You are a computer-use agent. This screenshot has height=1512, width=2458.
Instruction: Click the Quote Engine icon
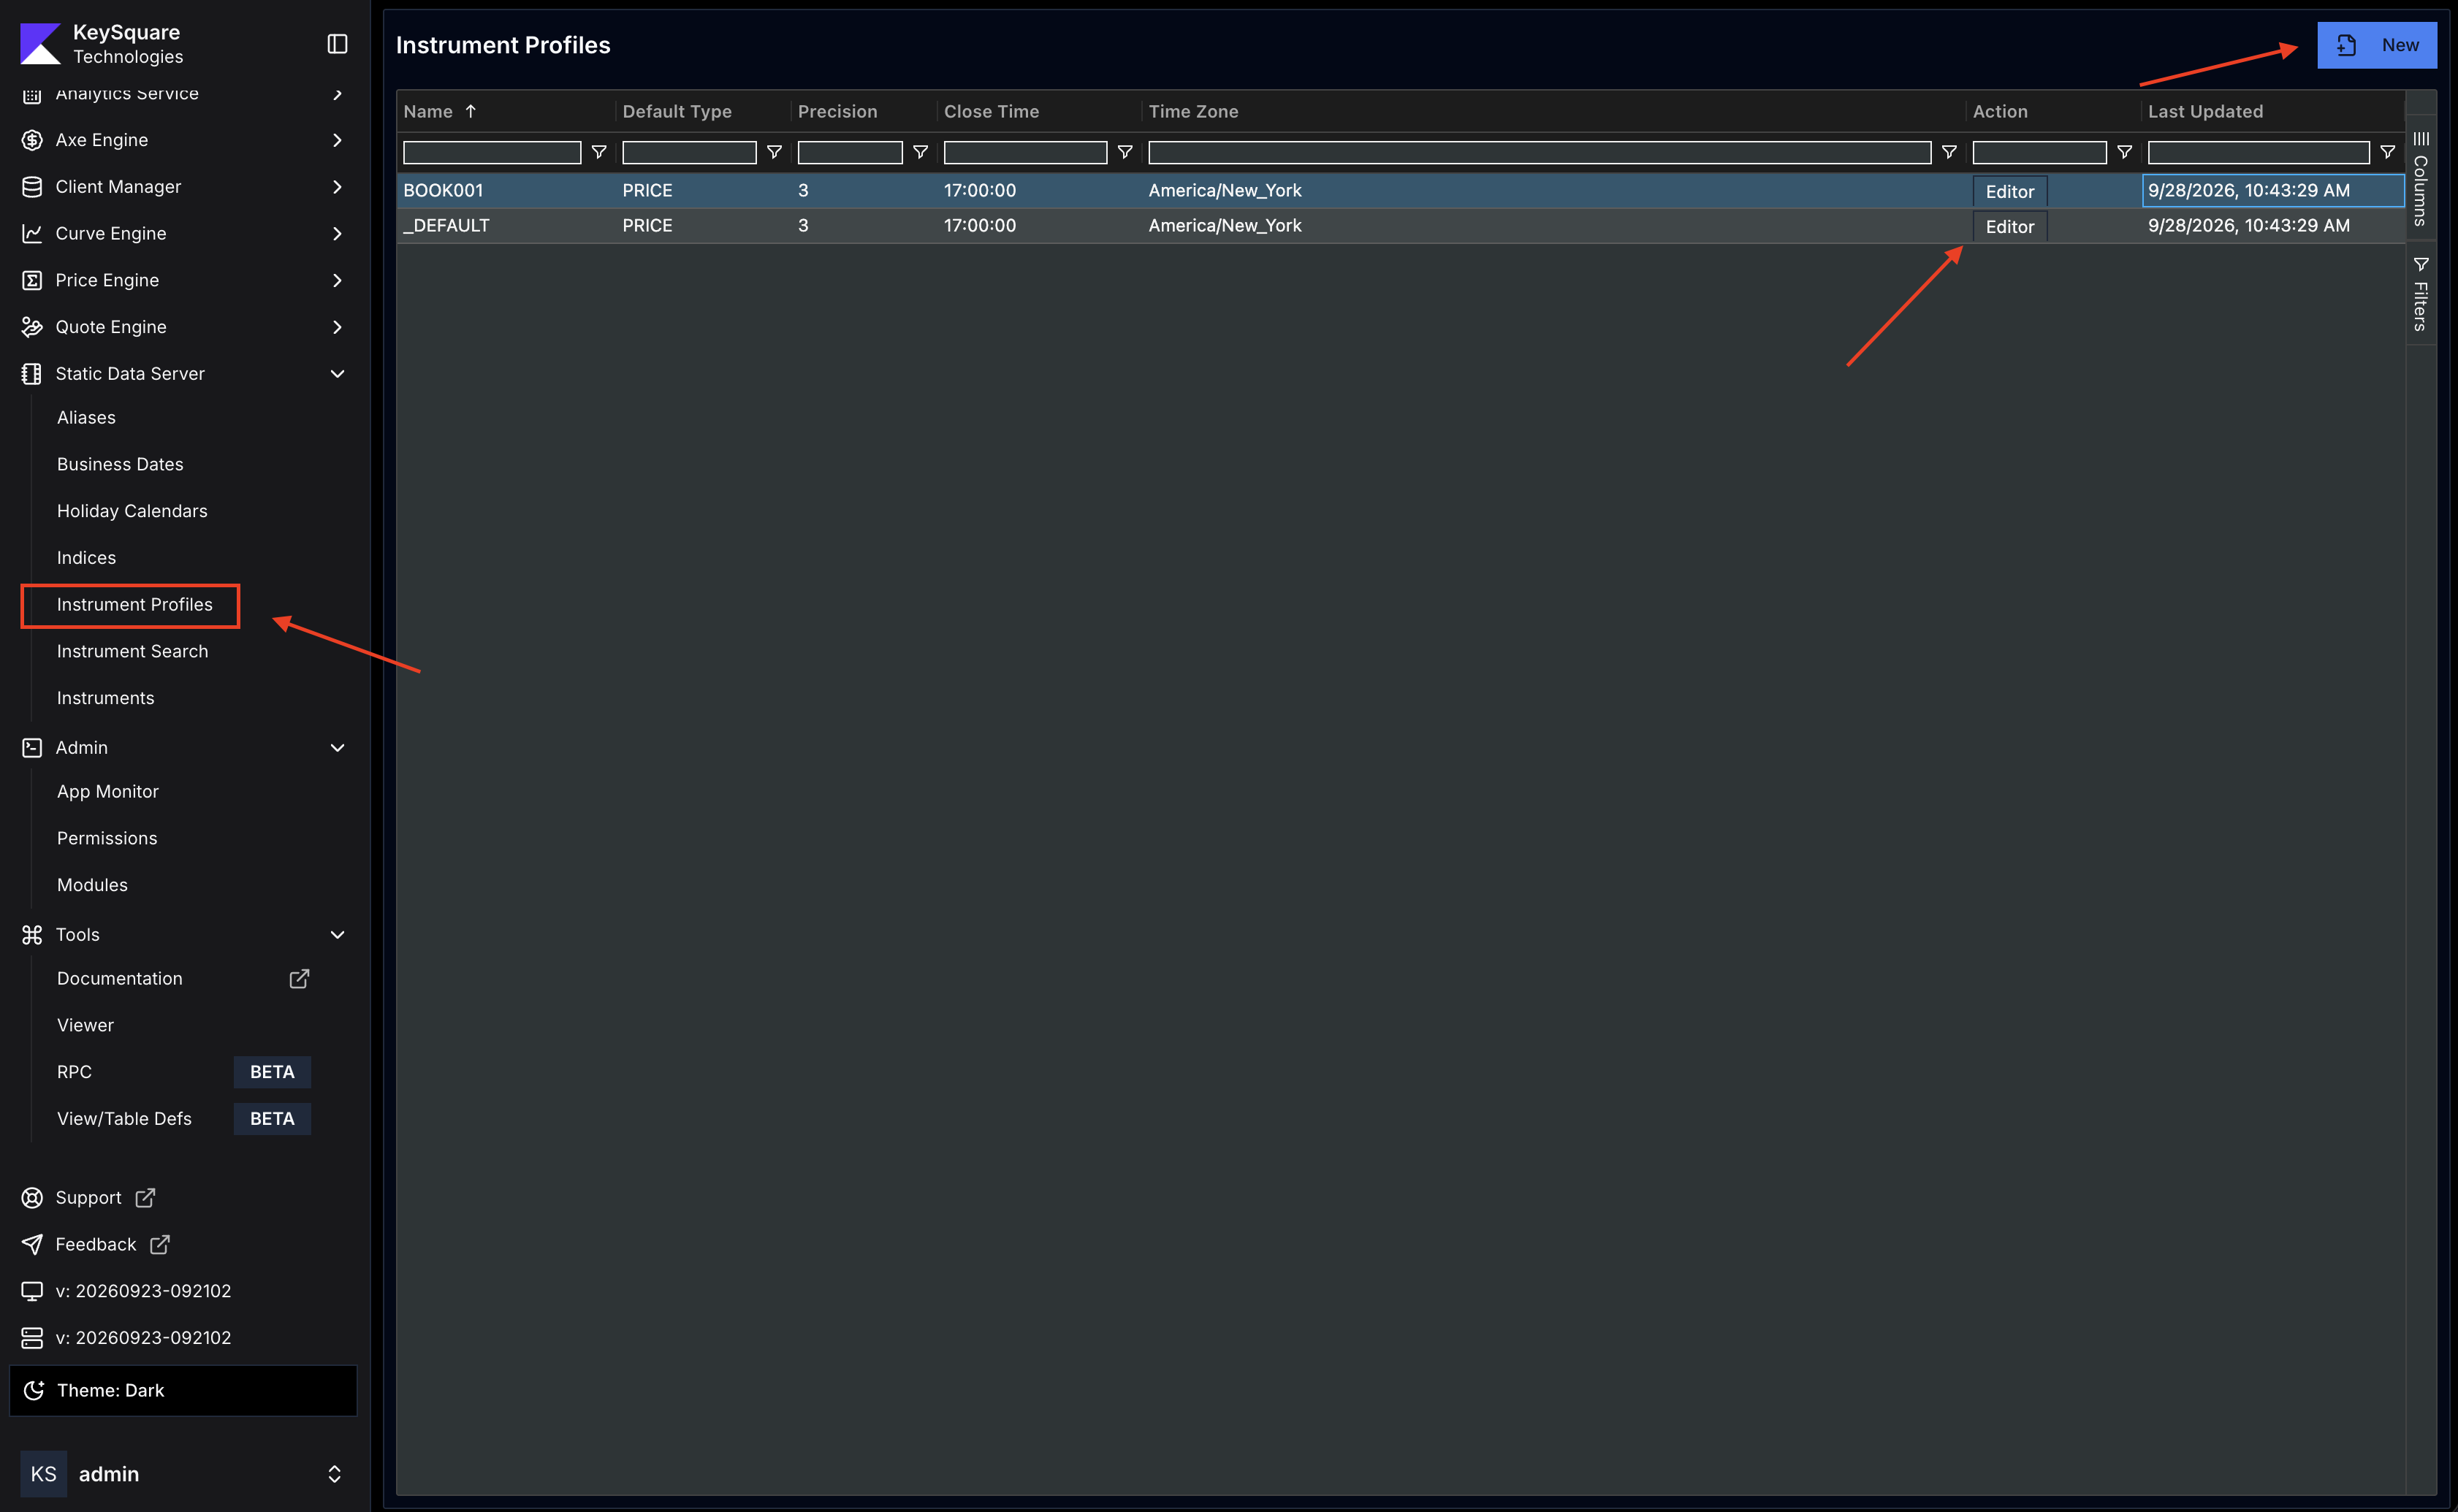pos(32,327)
